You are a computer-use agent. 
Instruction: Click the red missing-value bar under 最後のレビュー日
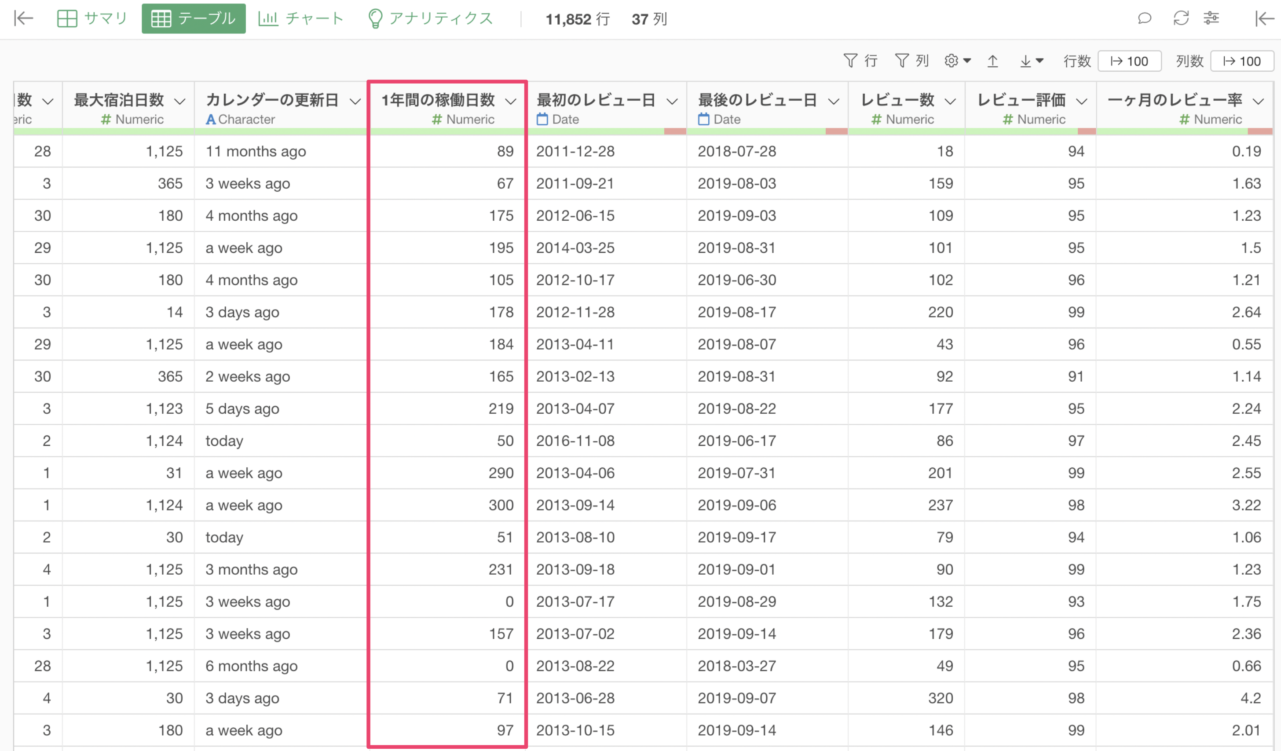(x=836, y=131)
